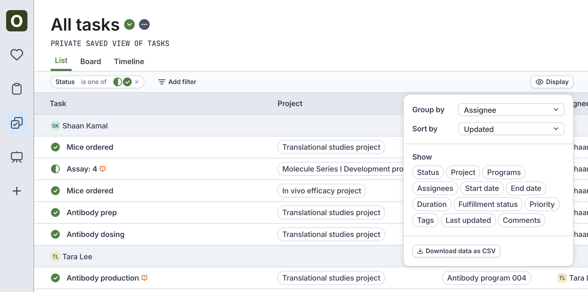This screenshot has width=588, height=292.
Task: Switch to the Timeline tab
Action: tap(129, 61)
